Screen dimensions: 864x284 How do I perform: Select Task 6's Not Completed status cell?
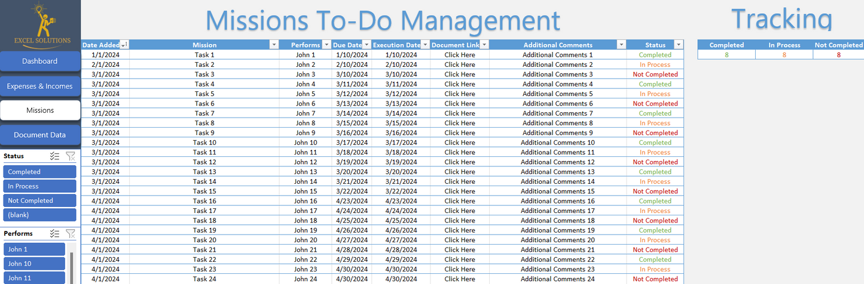click(655, 104)
